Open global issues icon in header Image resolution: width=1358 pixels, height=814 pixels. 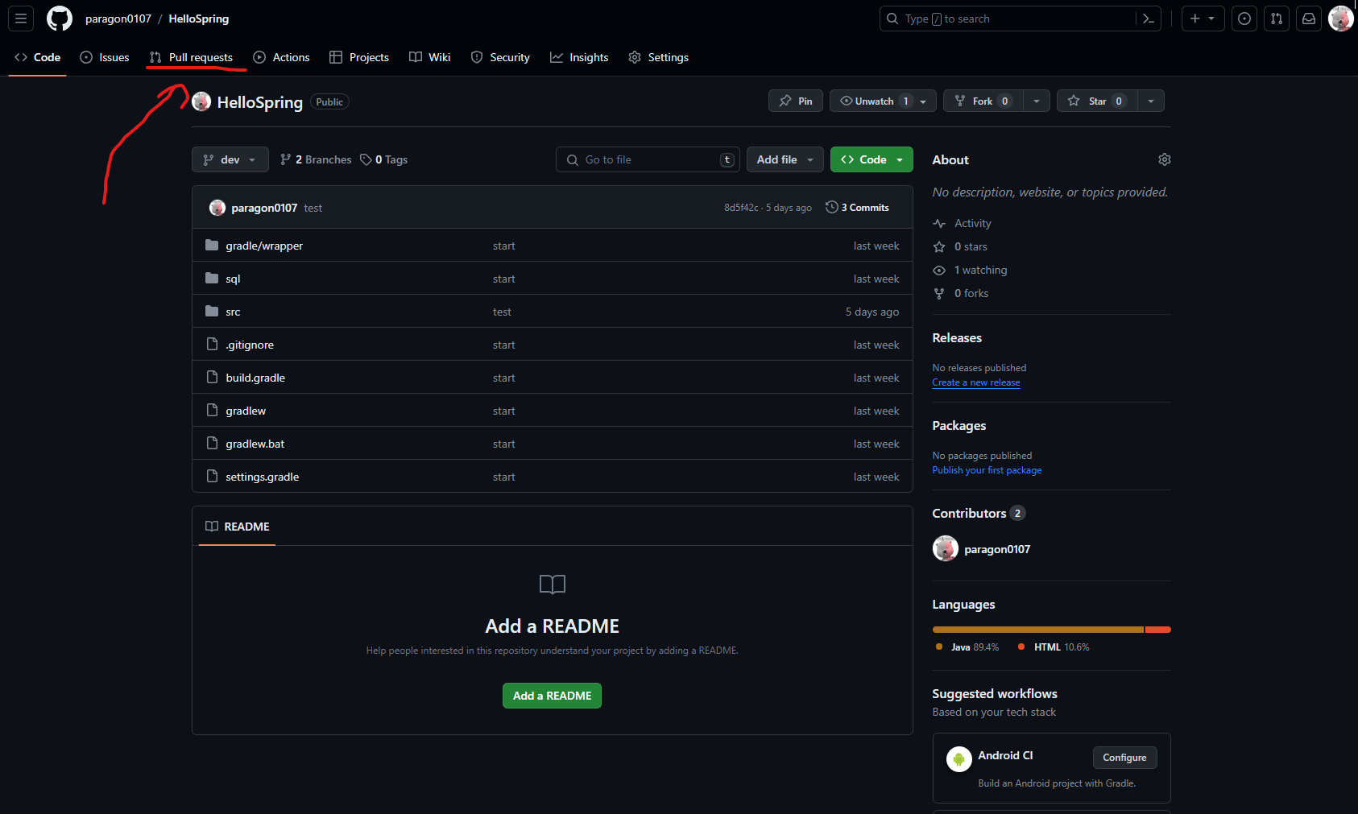pos(1244,19)
